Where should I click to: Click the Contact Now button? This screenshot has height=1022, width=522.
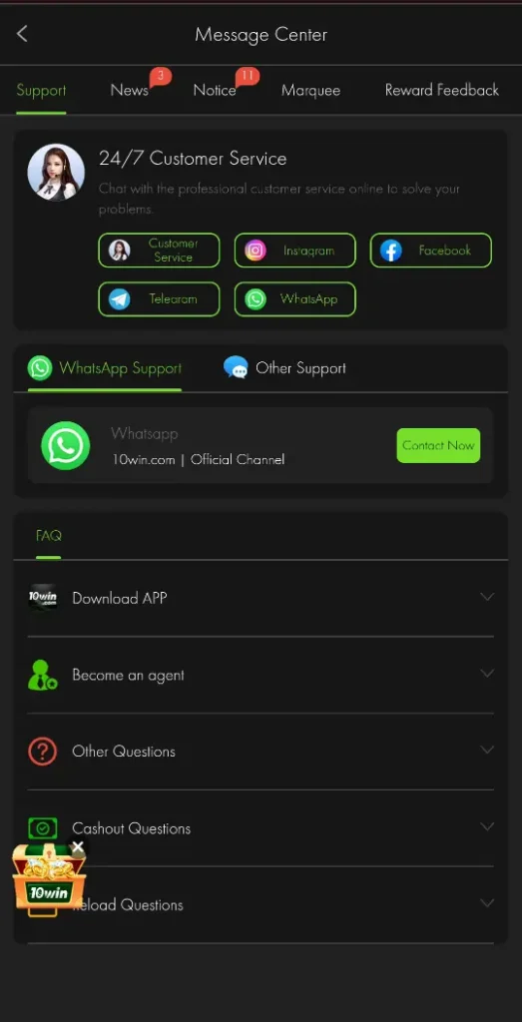(438, 446)
